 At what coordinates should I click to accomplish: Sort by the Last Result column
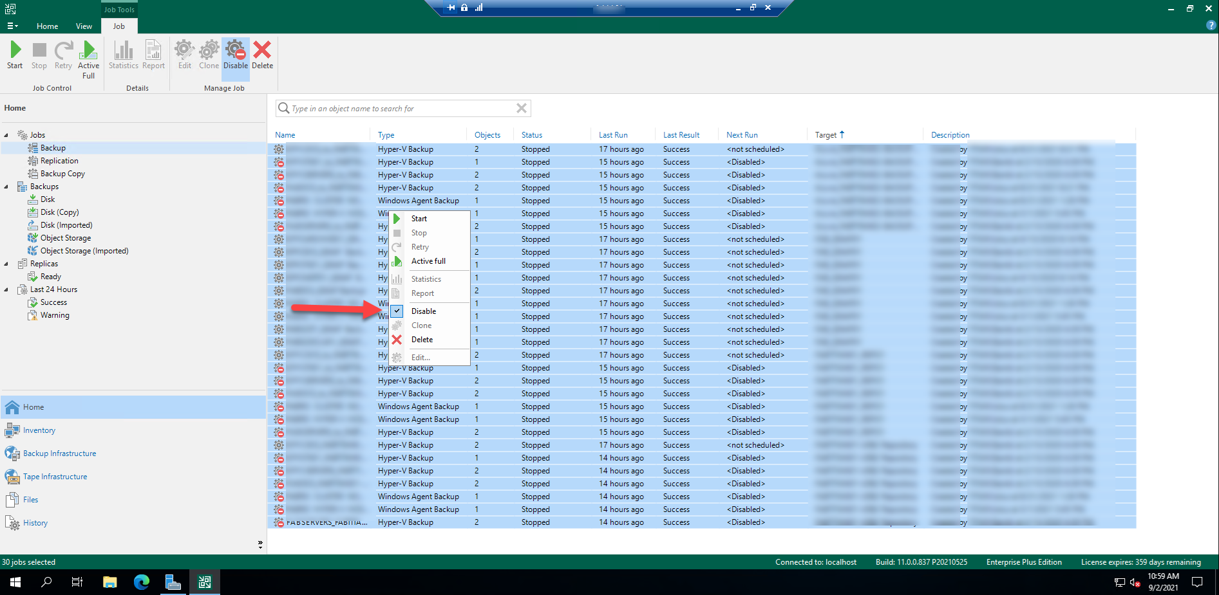tap(681, 135)
